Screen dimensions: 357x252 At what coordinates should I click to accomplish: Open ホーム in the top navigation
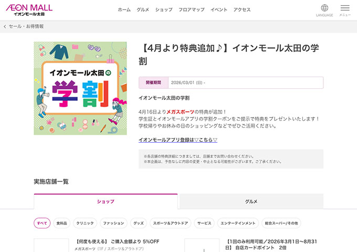point(124,10)
